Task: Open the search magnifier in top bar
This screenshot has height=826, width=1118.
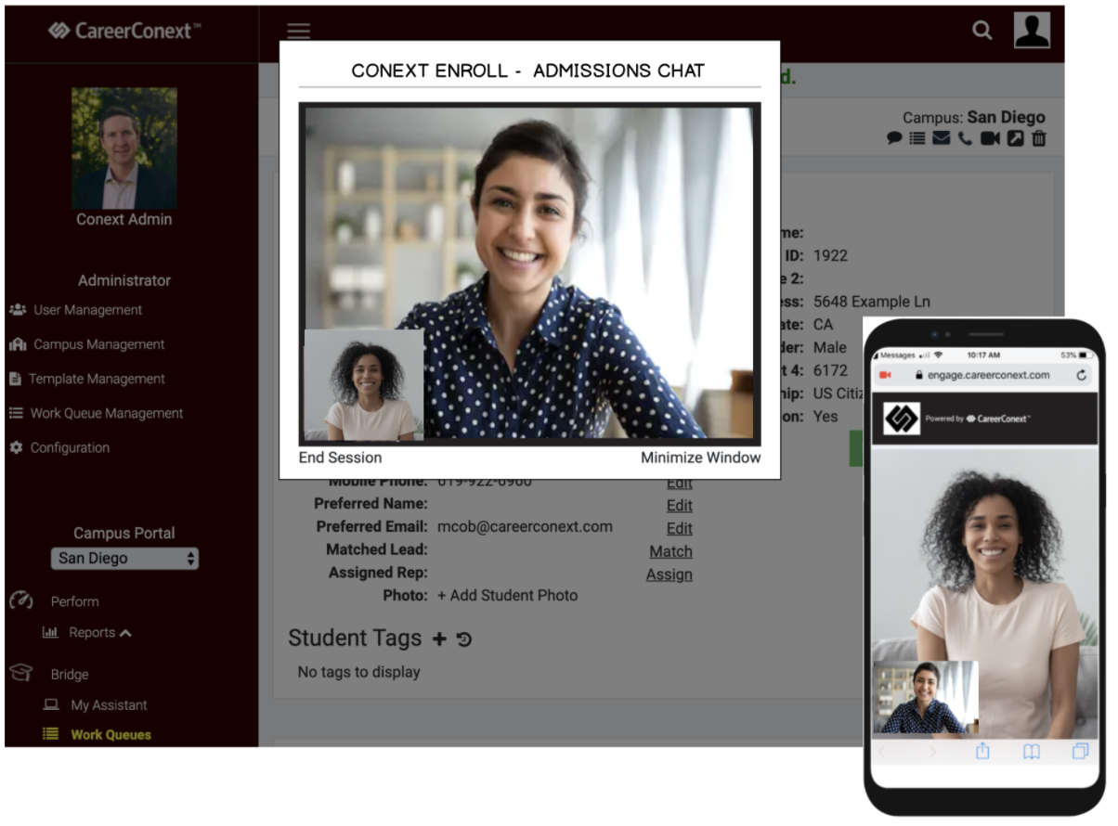Action: tap(981, 31)
